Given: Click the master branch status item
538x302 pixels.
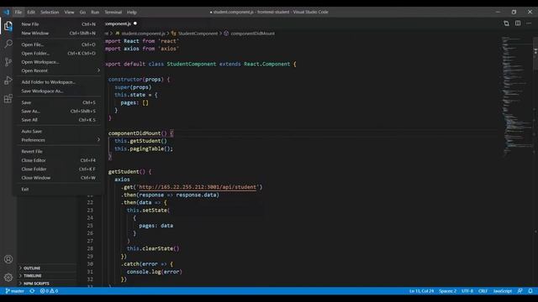Looking at the screenshot, I should click(15, 291).
